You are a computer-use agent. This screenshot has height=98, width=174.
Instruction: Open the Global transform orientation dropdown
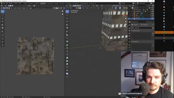point(89,6)
